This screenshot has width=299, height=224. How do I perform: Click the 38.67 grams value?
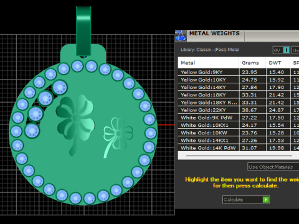[x=249, y=110]
